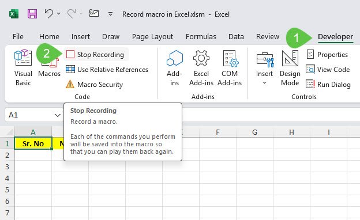Toggle Use Relative References

coord(107,70)
